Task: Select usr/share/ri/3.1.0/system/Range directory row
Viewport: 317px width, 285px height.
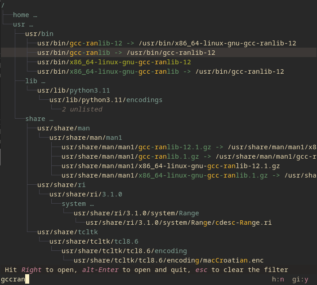Action: pyautogui.click(x=136, y=213)
